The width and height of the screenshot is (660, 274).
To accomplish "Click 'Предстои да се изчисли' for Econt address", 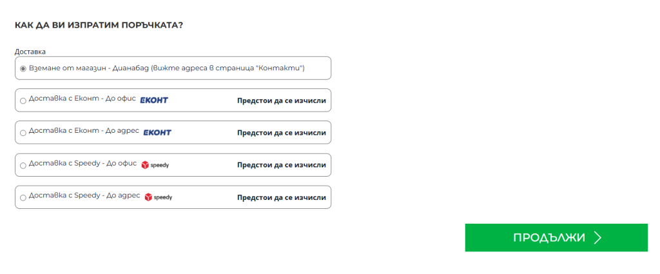I will coord(282,133).
